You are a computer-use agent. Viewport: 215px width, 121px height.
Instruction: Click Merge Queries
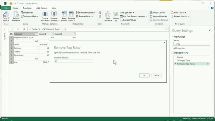coord(158,12)
